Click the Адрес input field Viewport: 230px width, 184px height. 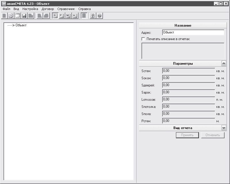tap(193, 32)
